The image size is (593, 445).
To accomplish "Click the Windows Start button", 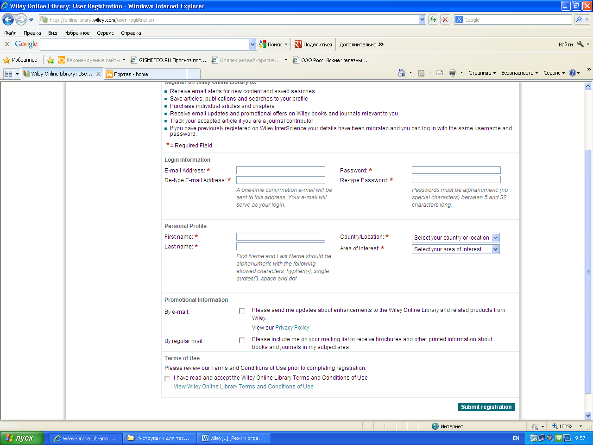I will pos(22,438).
